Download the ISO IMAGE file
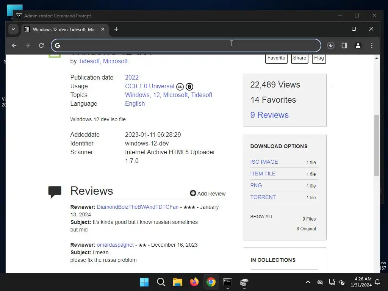Viewport: 388px width, 291px height. 264,162
